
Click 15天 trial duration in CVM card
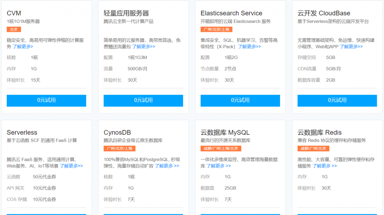36,80
